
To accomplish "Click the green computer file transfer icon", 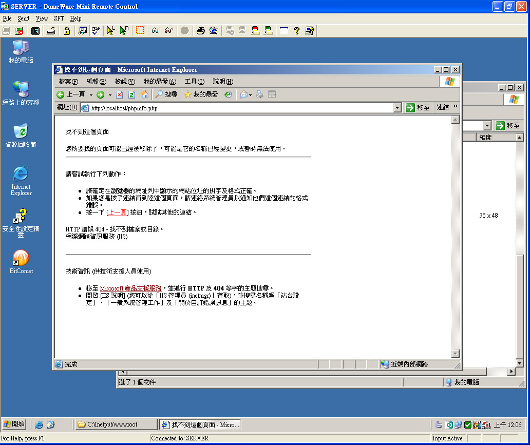I will pyautogui.click(x=269, y=31).
